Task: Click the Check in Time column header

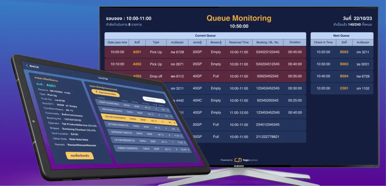Action: [323, 42]
